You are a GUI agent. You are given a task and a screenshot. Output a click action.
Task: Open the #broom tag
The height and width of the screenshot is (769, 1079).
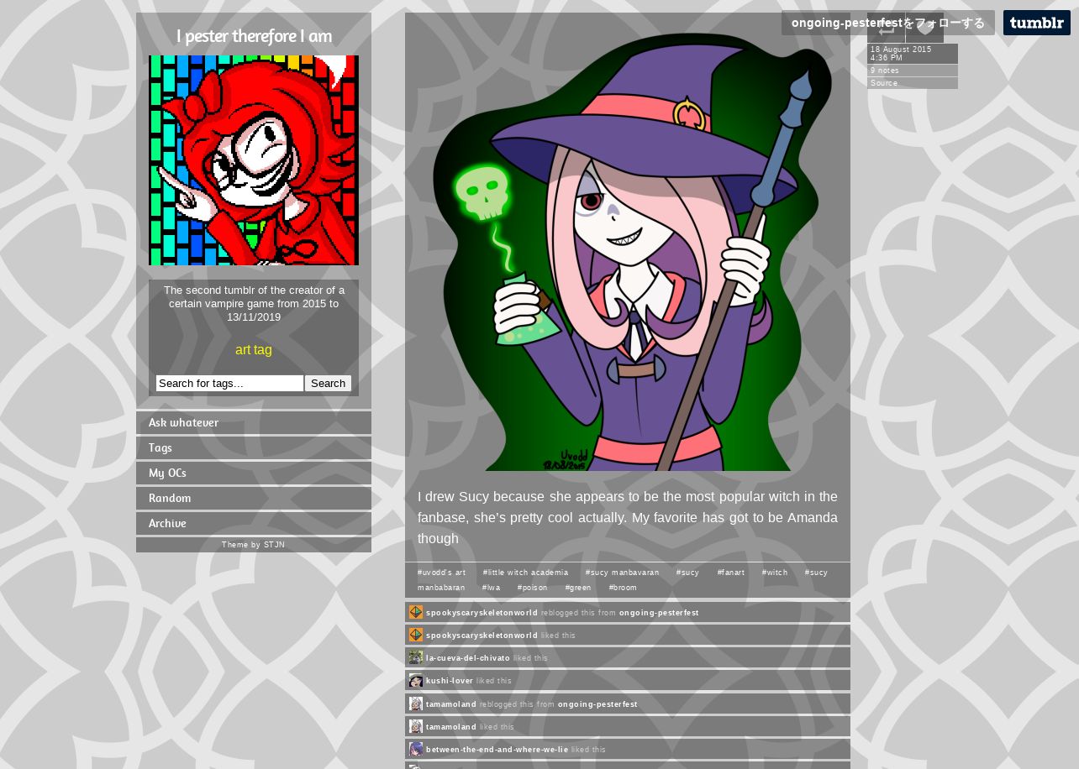pyautogui.click(x=623, y=588)
